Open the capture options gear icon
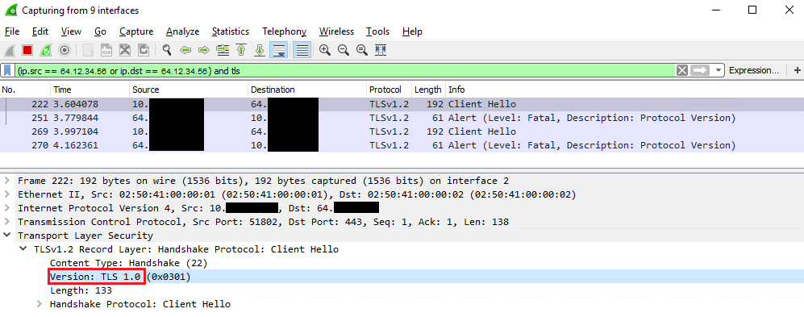This screenshot has width=804, height=317. click(65, 50)
